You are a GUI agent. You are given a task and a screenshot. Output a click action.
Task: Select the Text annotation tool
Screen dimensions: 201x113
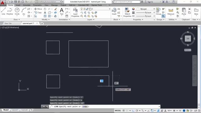(x=62, y=11)
